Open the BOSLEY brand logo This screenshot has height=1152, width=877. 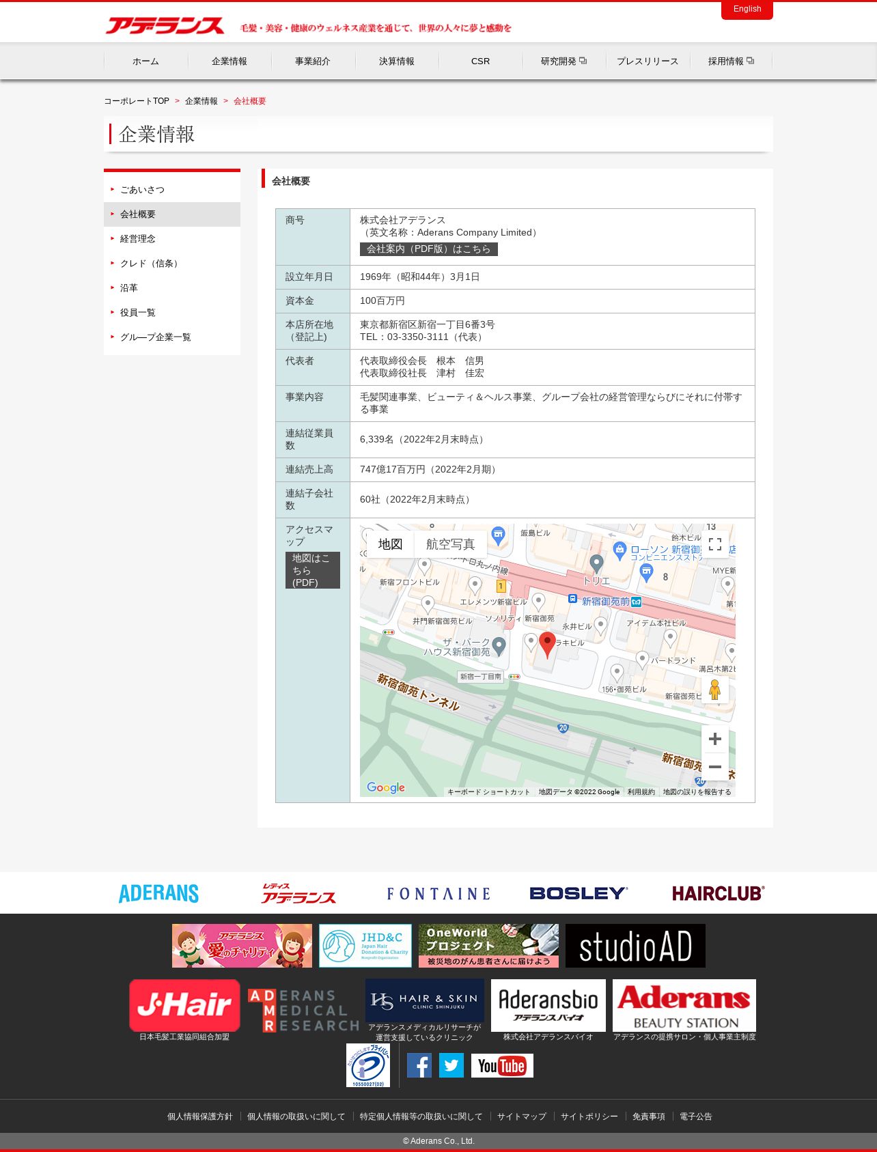pyautogui.click(x=579, y=893)
